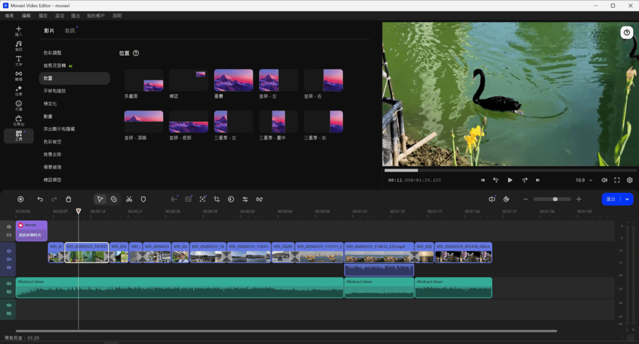Viewport: 639px width, 344px height.
Task: Expand the export button dropdown arrow
Action: 627,199
